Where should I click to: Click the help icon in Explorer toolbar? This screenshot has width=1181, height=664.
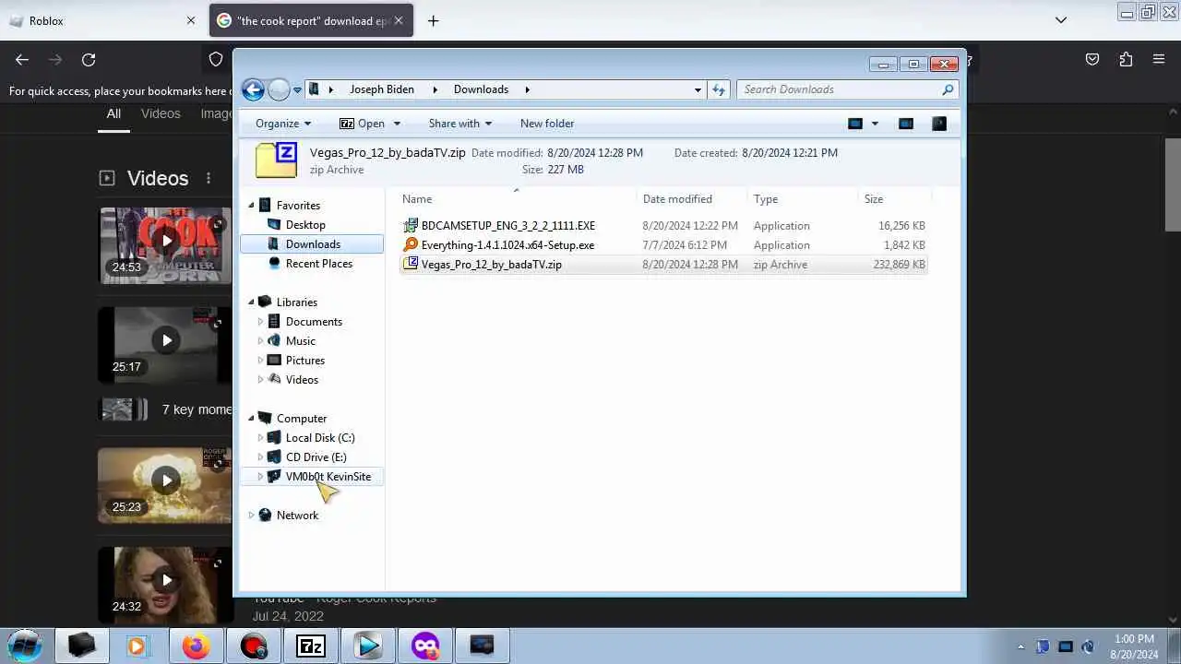pos(939,124)
